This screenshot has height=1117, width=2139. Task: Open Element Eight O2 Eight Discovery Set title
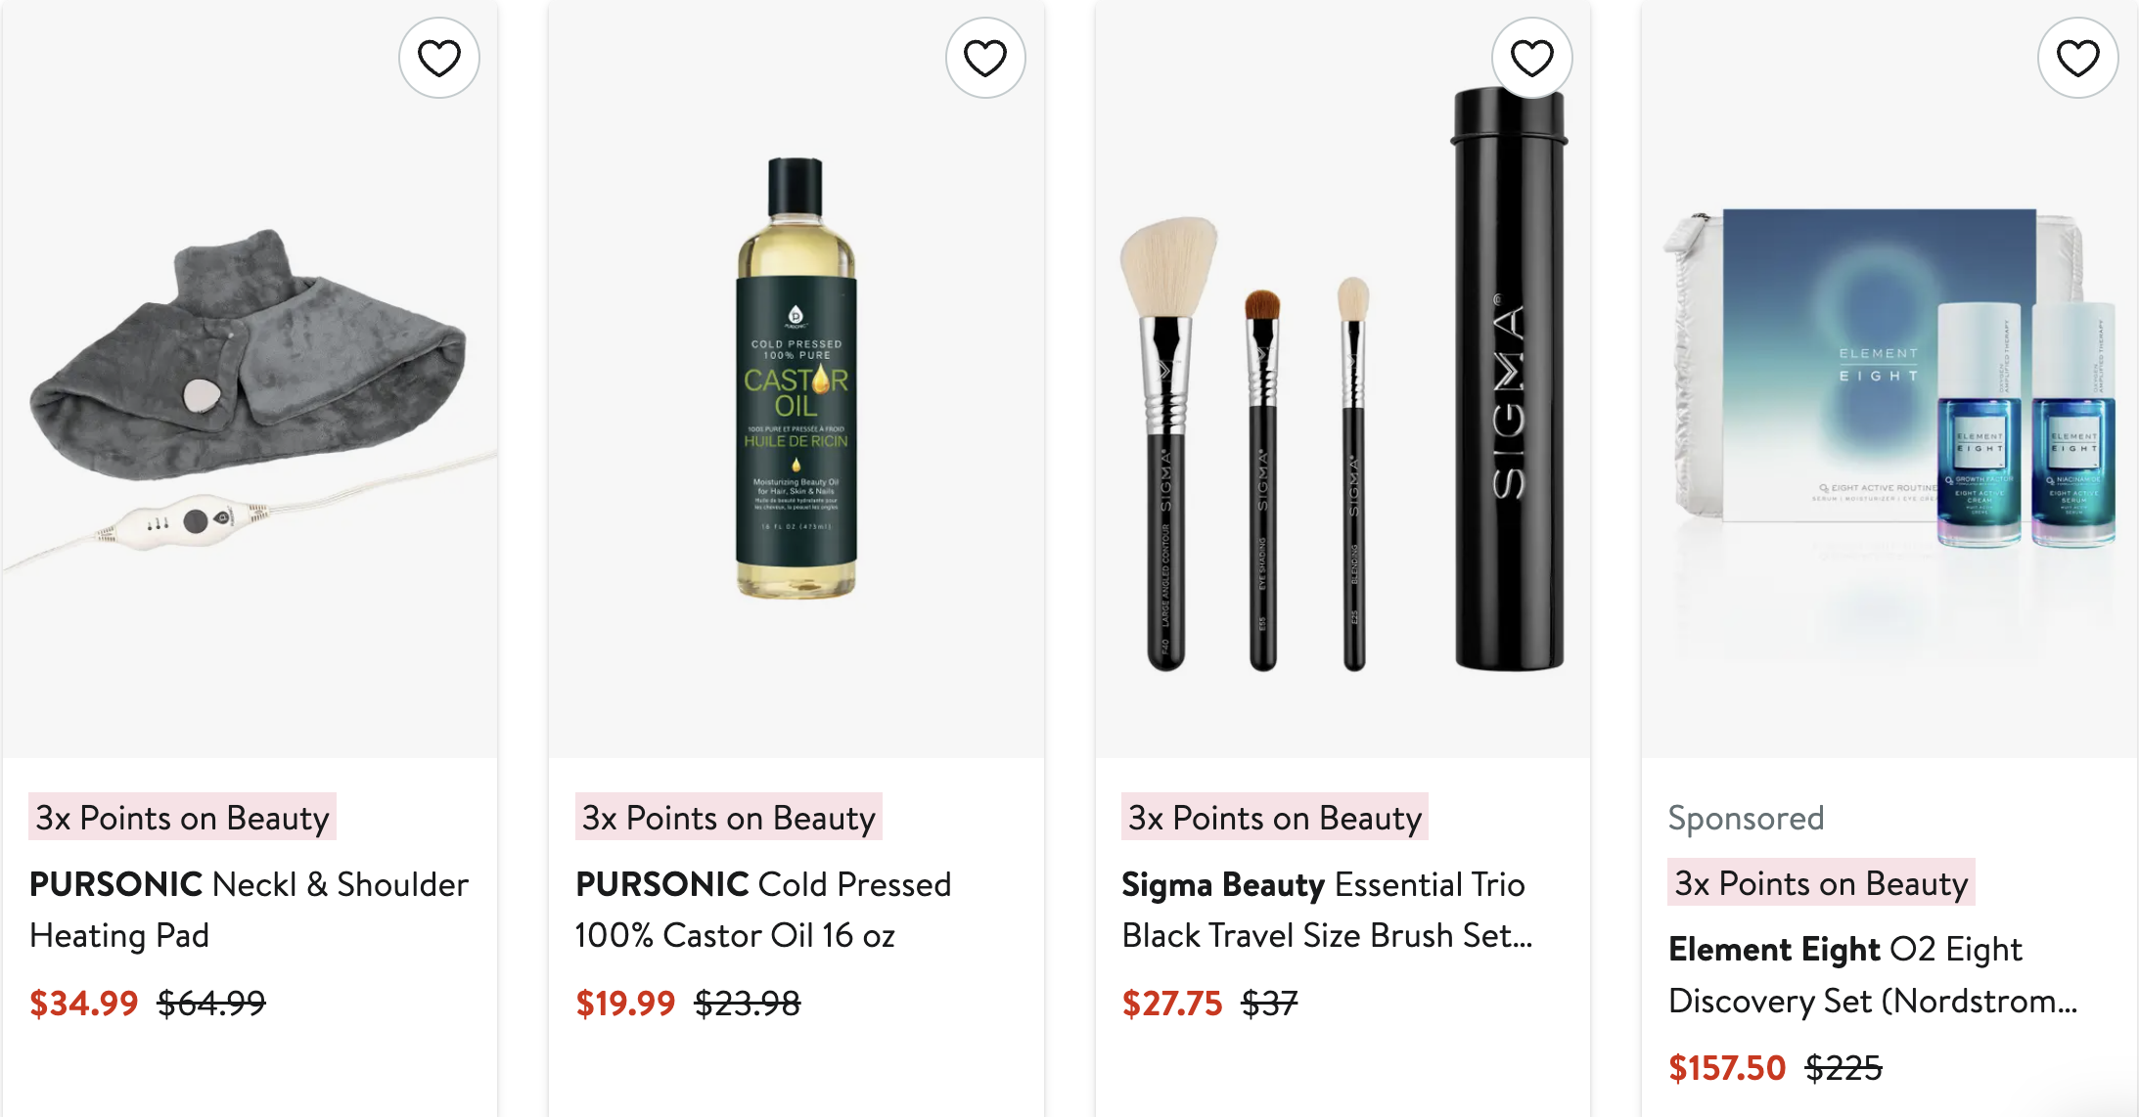tap(1873, 975)
